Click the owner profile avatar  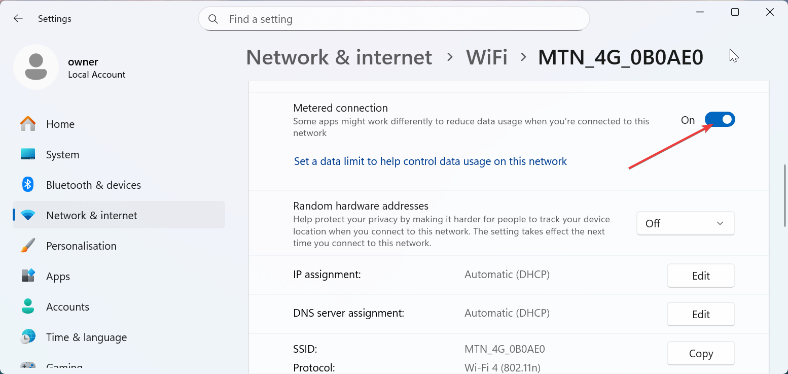pos(36,67)
